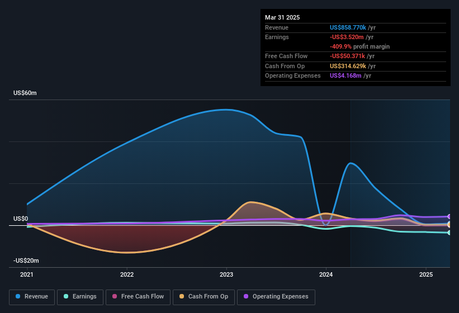Viewport: 459px width, 313px height.
Task: Click the US$858.770k revenue value
Action: tap(348, 27)
